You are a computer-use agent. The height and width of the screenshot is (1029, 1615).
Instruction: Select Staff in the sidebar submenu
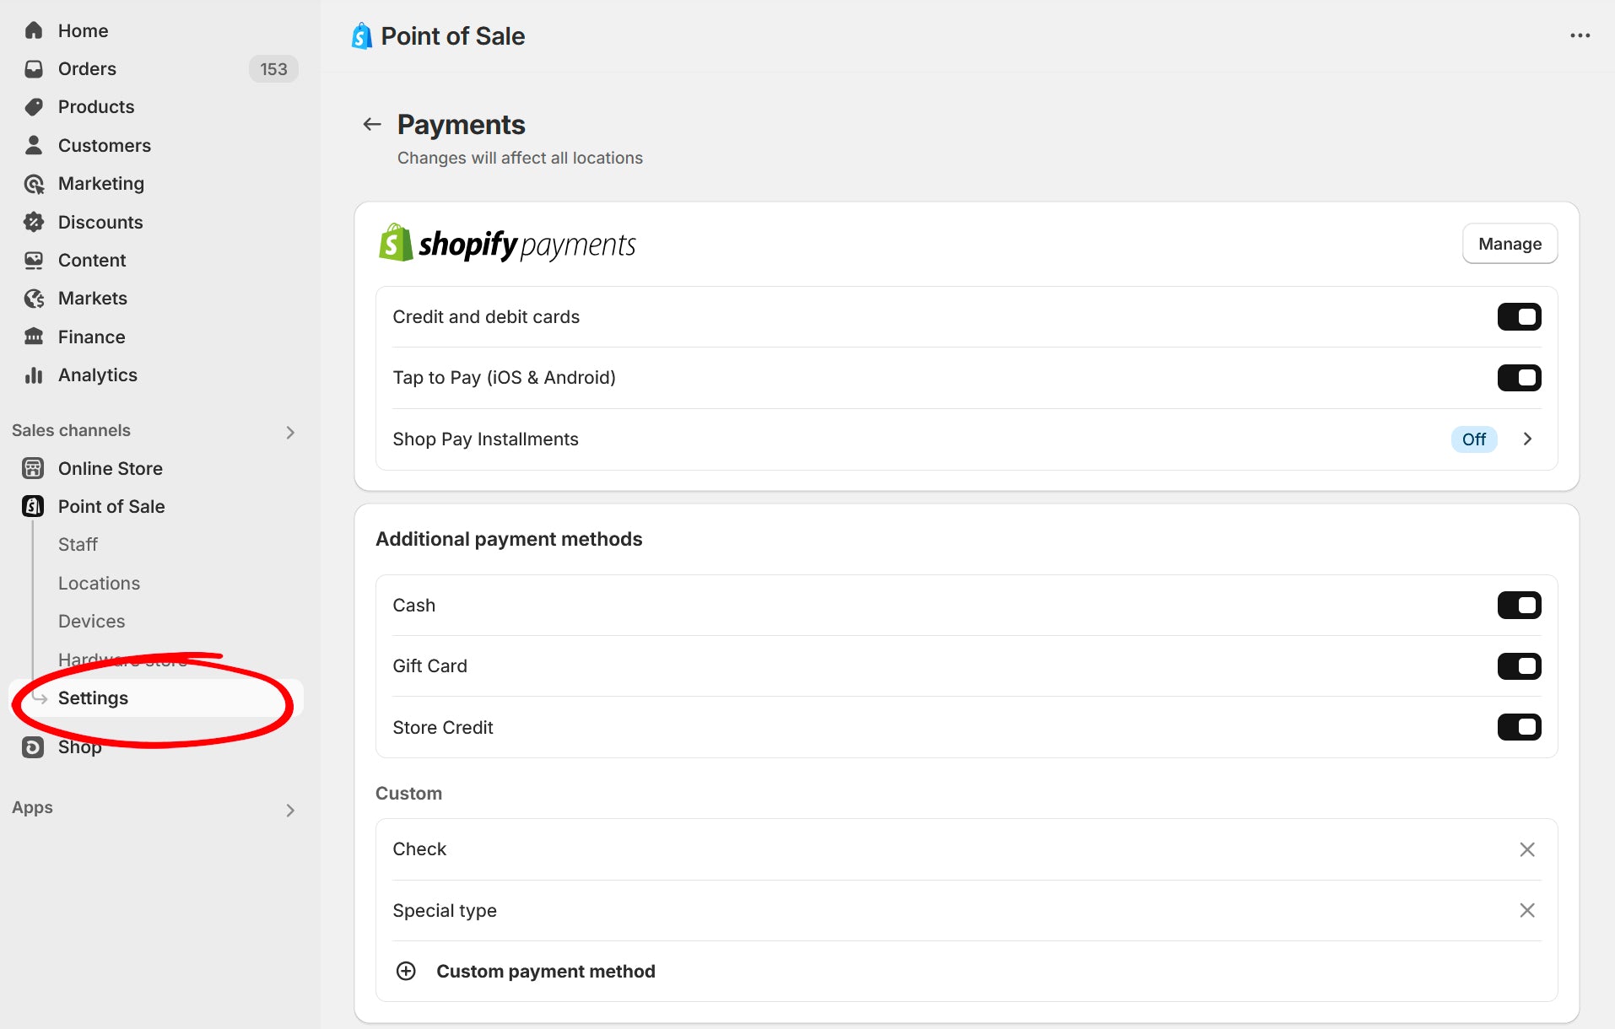pyautogui.click(x=78, y=545)
